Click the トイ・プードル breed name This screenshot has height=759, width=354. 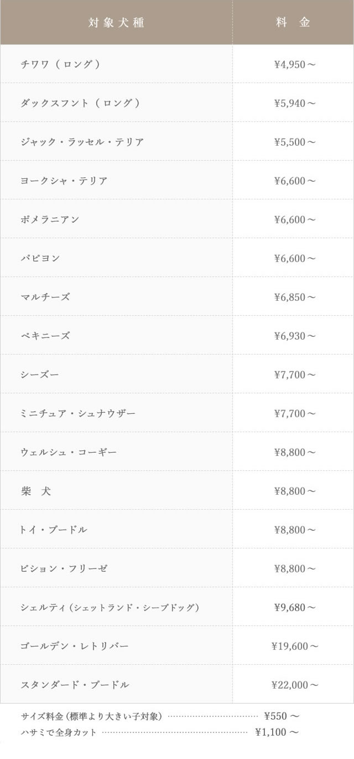54,530
